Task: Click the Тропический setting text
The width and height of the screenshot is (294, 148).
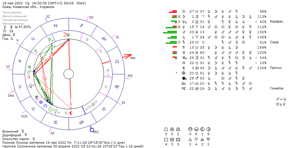Action: point(12,13)
